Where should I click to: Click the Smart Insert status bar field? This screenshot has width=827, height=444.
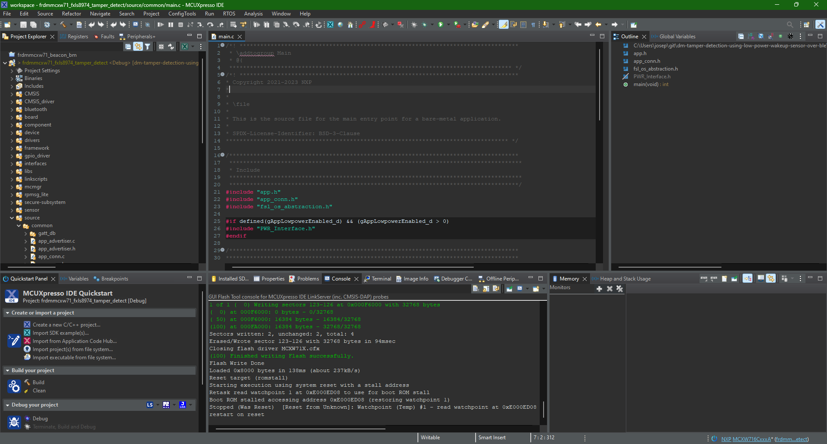(x=492, y=438)
